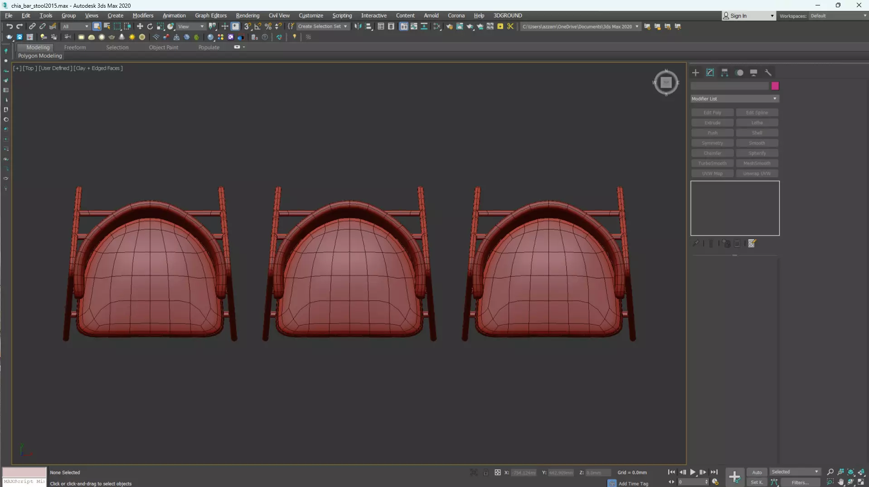The height and width of the screenshot is (487, 869).
Task: Open the Display command panel tab
Action: tap(753, 72)
